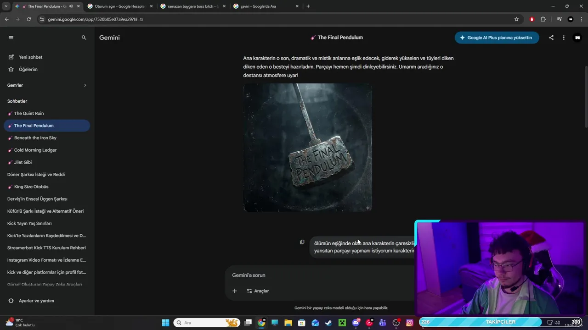This screenshot has width=588, height=330.
Task: Open the Chrome extensions puzzle icon
Action: pos(543,19)
